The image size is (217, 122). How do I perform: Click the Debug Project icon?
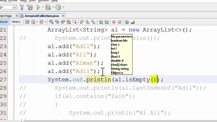(48, 7)
